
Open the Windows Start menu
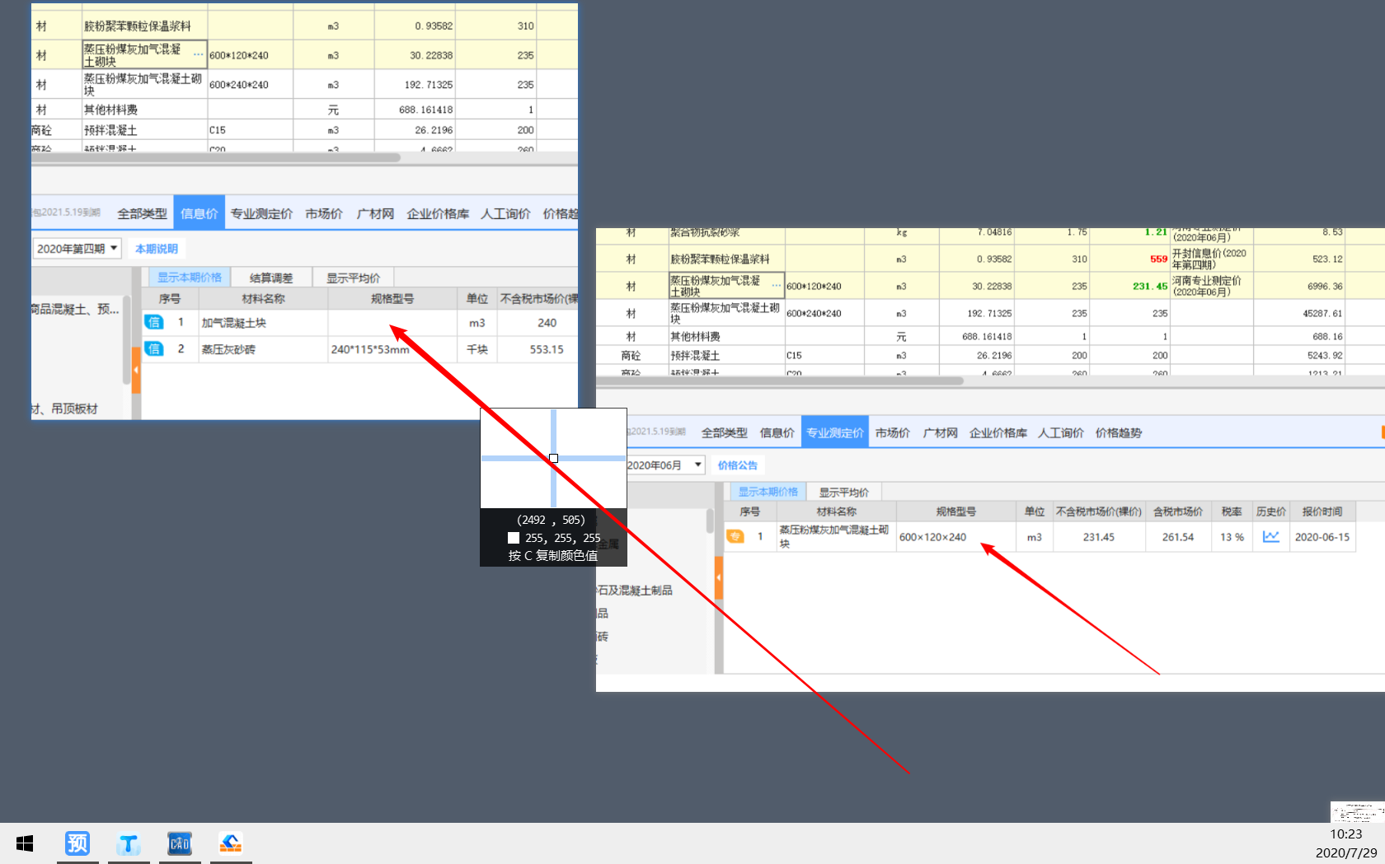[25, 843]
